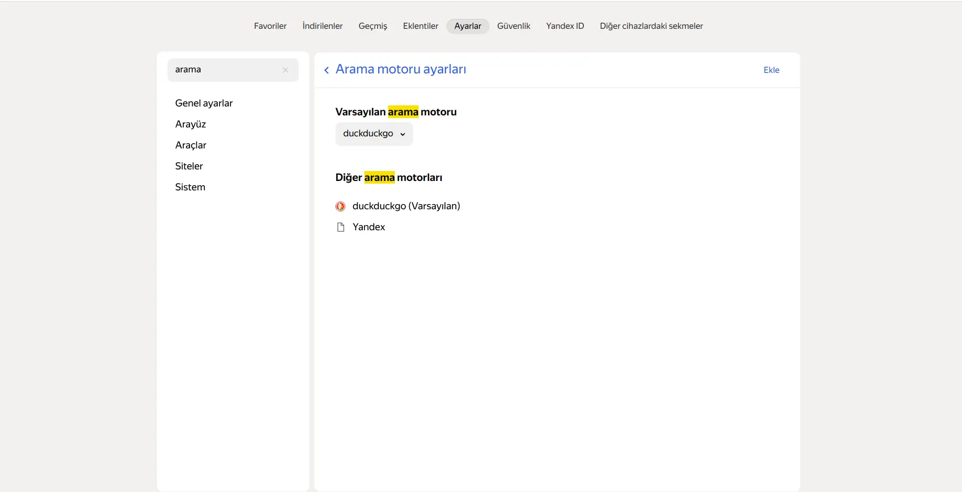
Task: Select the Sistem settings section
Action: pos(190,187)
